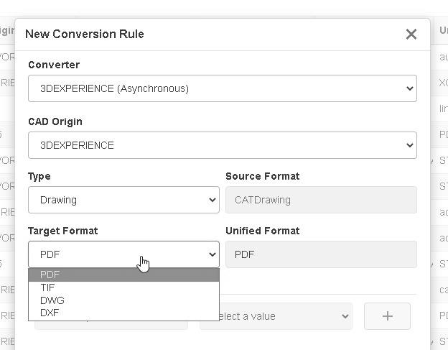Open the Converter dropdown
This screenshot has height=350, width=448.
222,89
